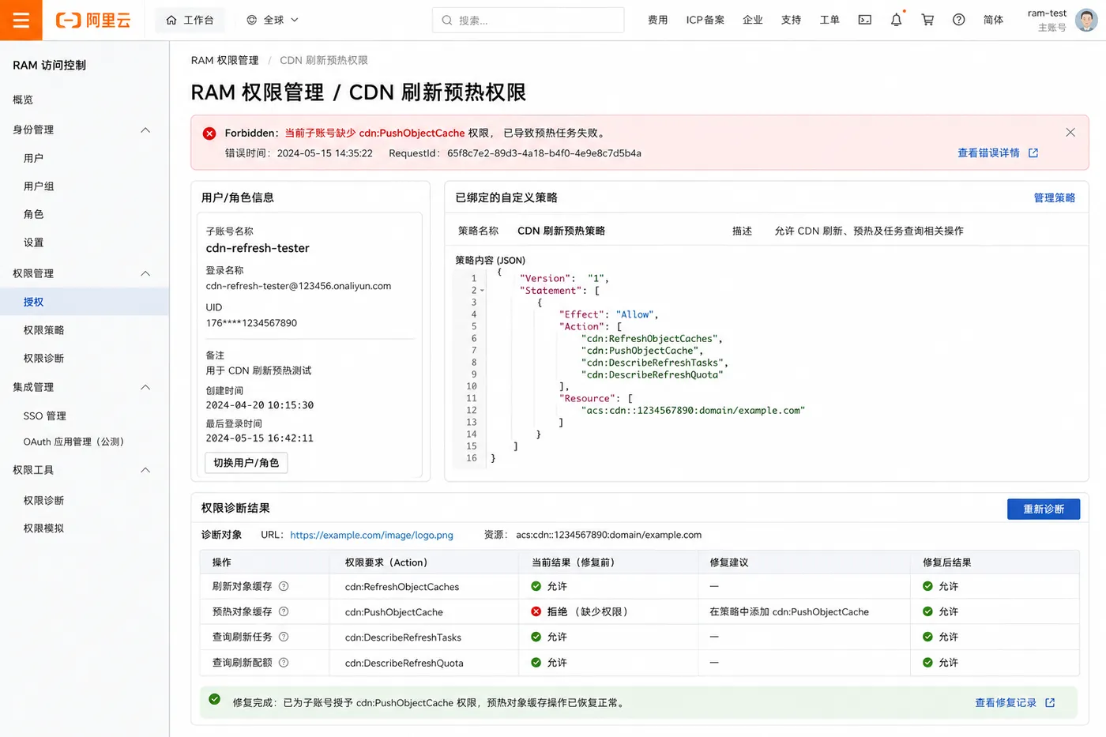Select 授权 in the sidebar
This screenshot has width=1106, height=737.
[x=85, y=302]
